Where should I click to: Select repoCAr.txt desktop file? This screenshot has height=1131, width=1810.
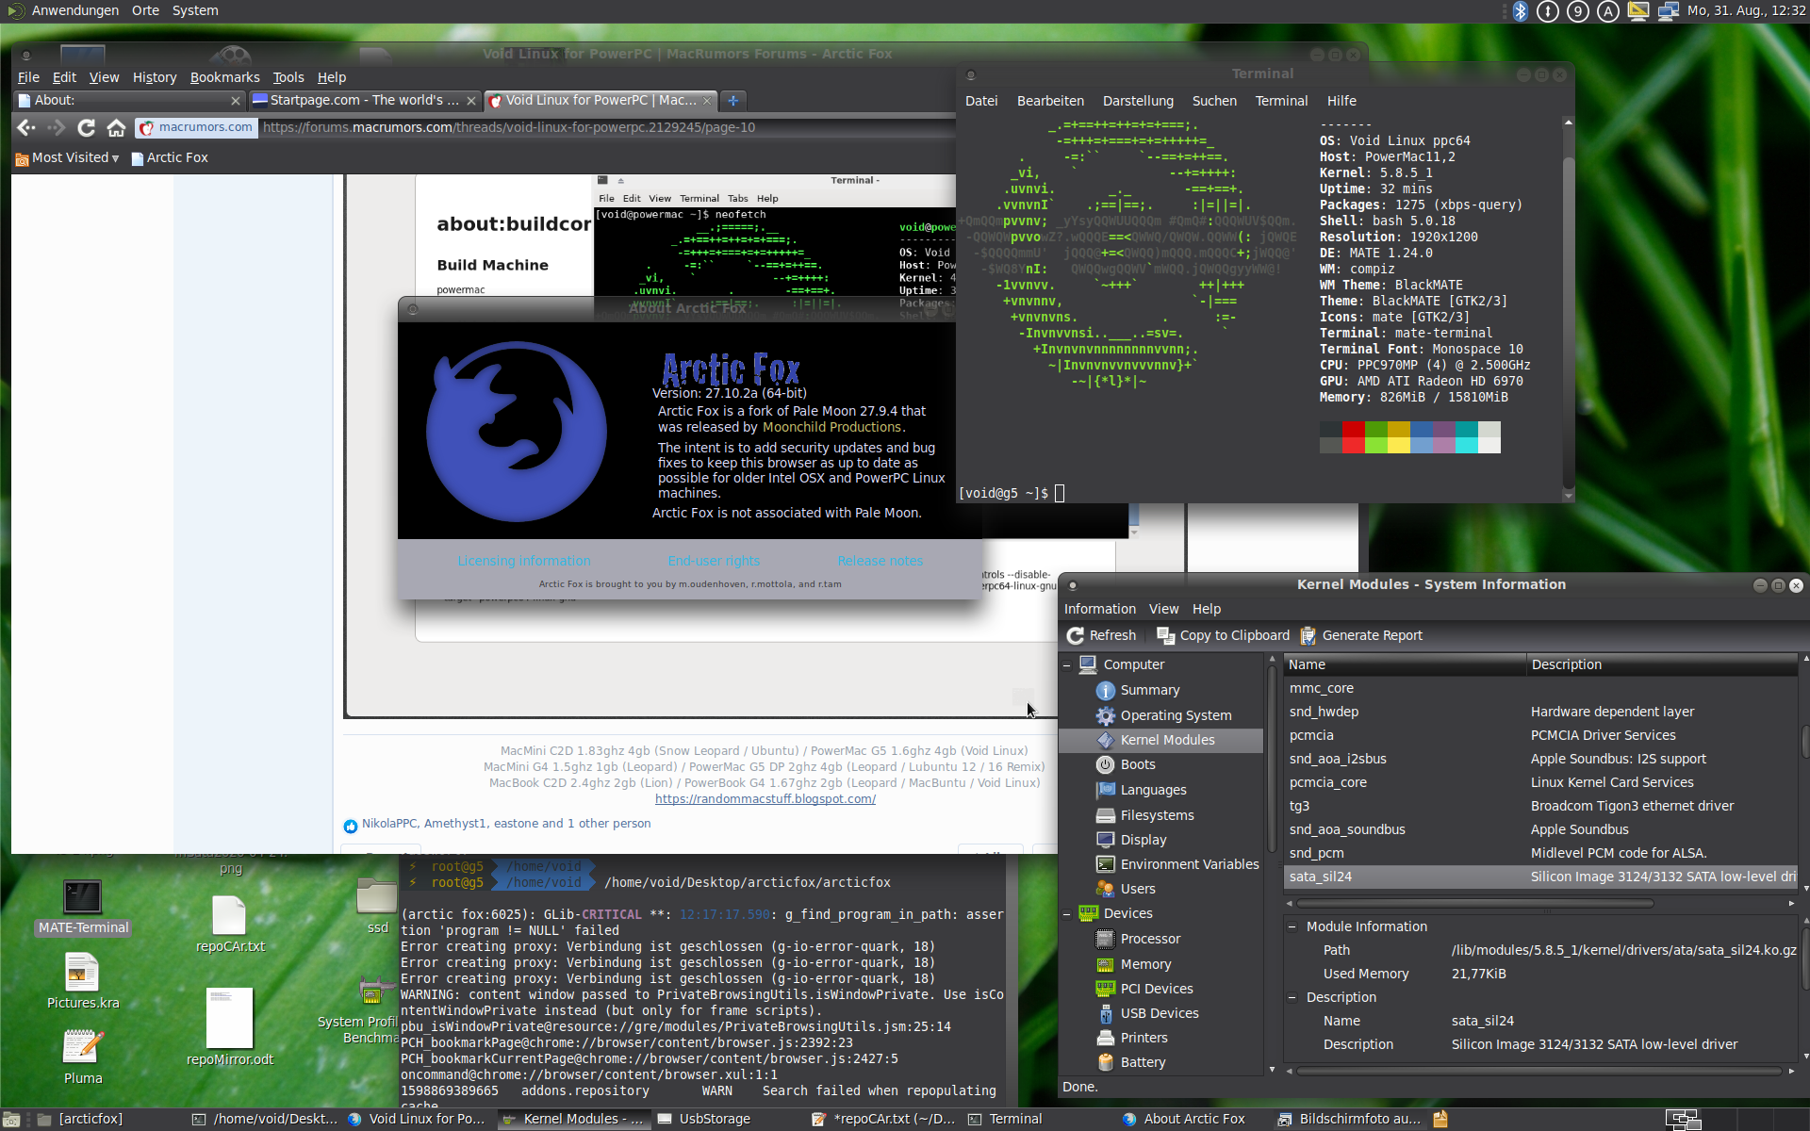point(230,924)
